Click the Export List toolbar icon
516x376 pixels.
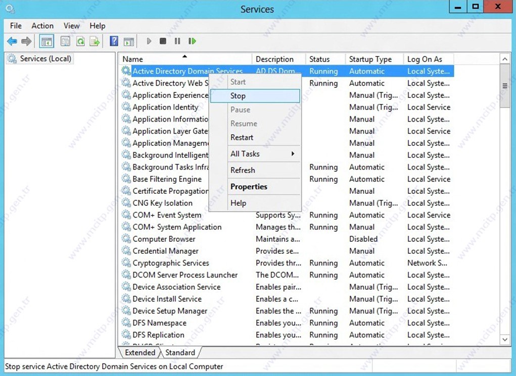[x=95, y=41]
